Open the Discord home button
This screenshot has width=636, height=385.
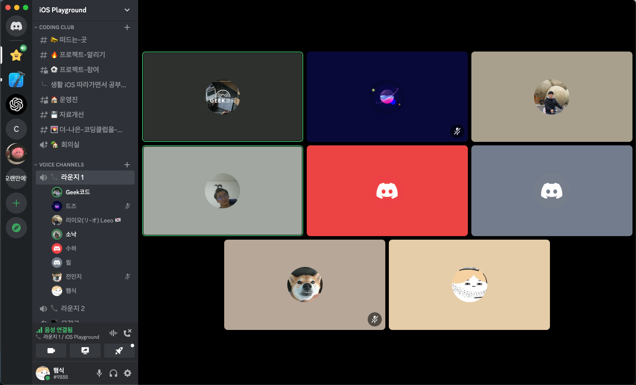[x=16, y=26]
